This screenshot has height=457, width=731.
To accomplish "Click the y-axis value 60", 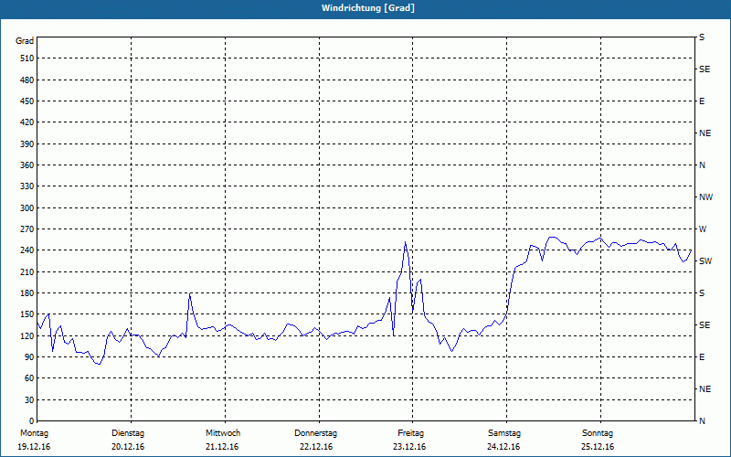I will point(29,378).
